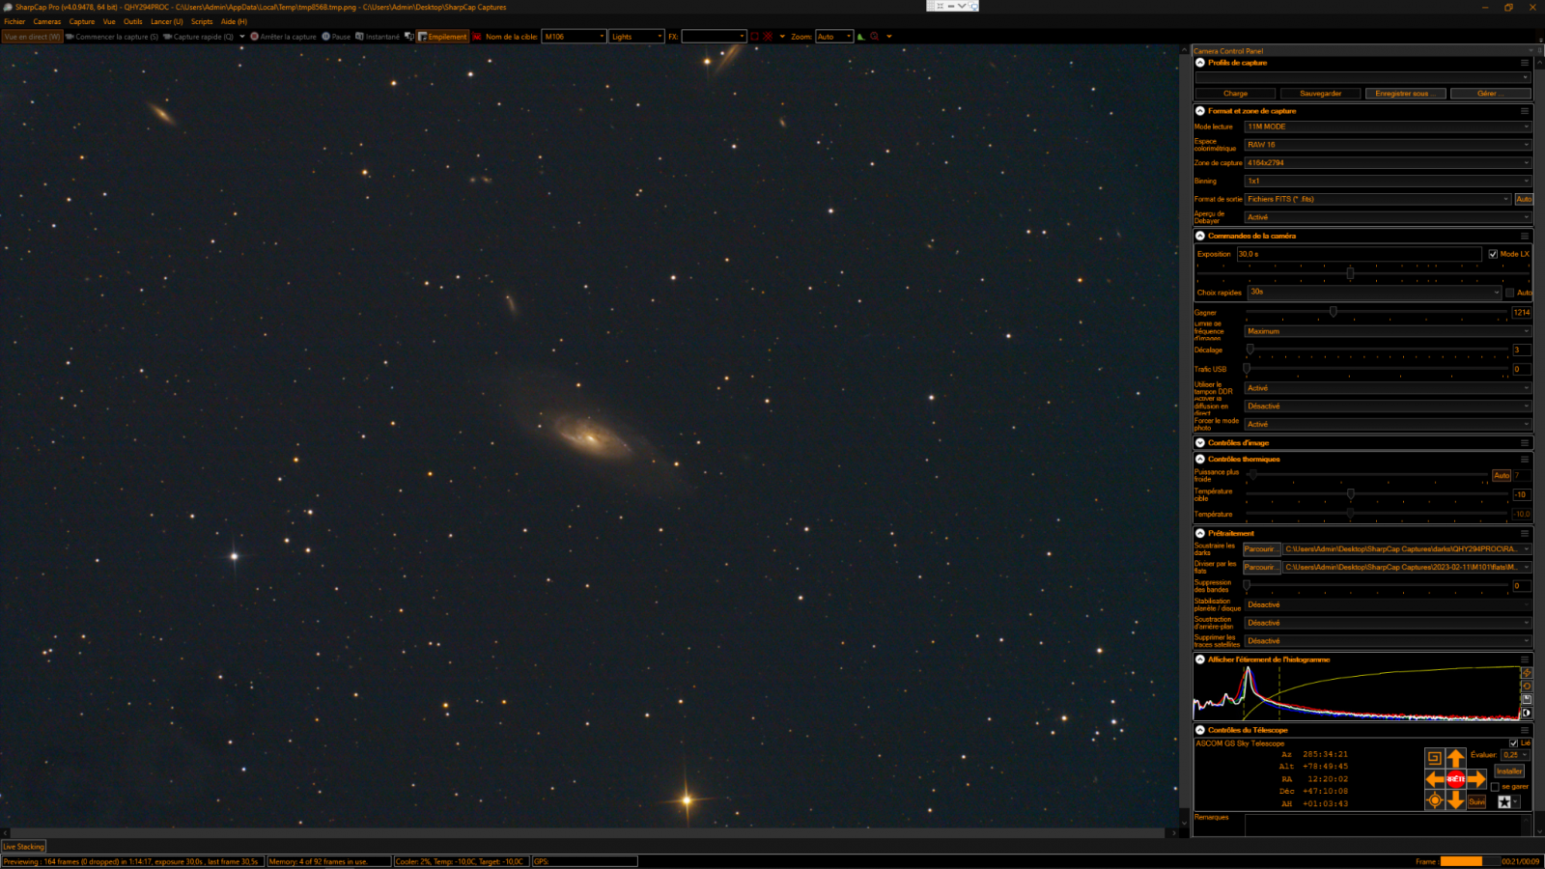Start capture with Commencer la capture

[x=112, y=37]
